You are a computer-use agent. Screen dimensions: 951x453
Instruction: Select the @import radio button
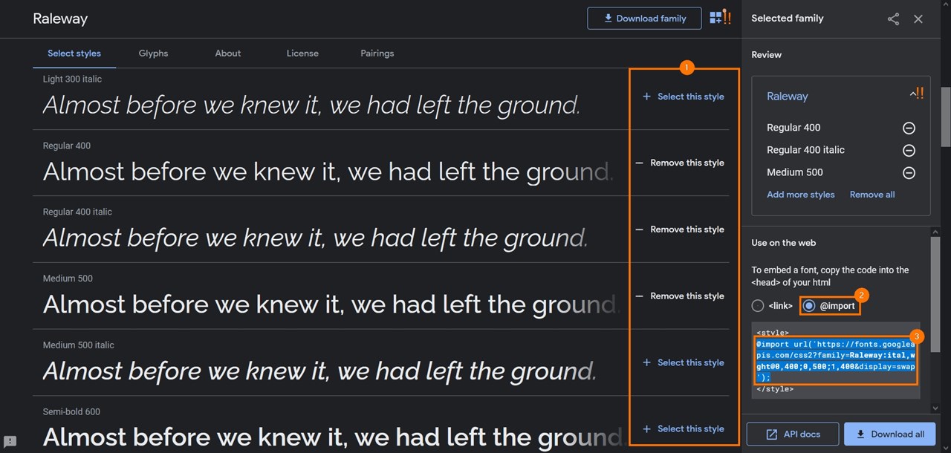point(809,306)
